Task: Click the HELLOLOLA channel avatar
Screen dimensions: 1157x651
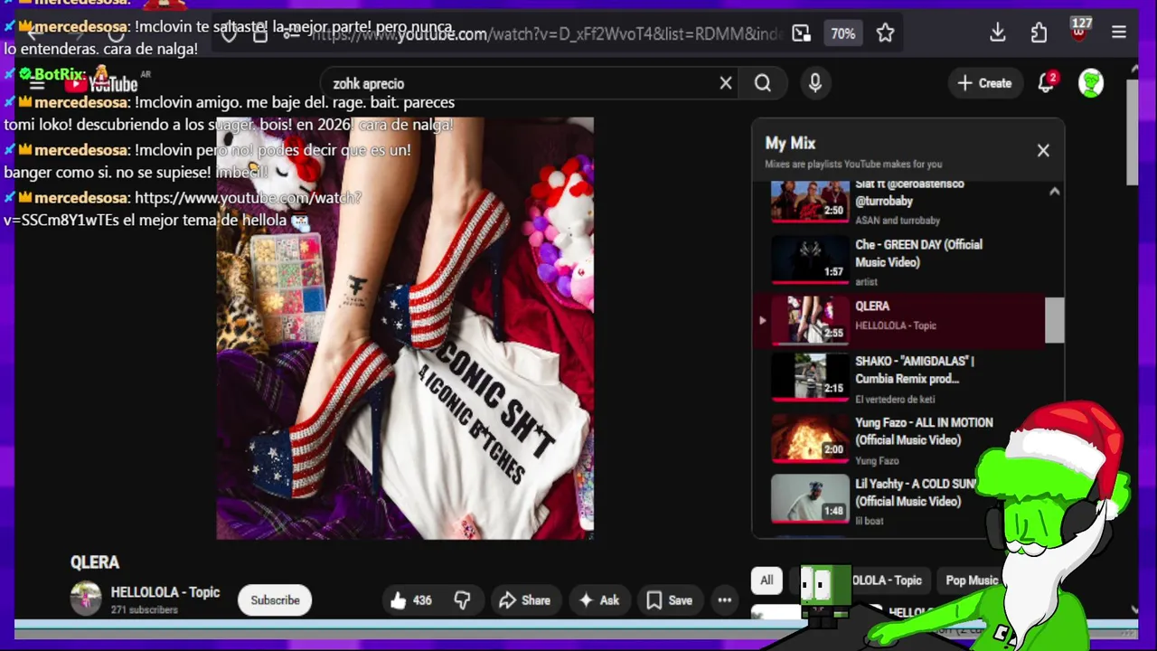Action: pyautogui.click(x=86, y=599)
